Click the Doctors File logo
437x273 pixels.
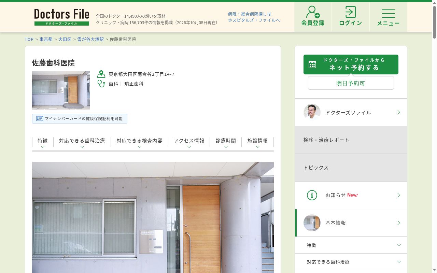tap(62, 17)
